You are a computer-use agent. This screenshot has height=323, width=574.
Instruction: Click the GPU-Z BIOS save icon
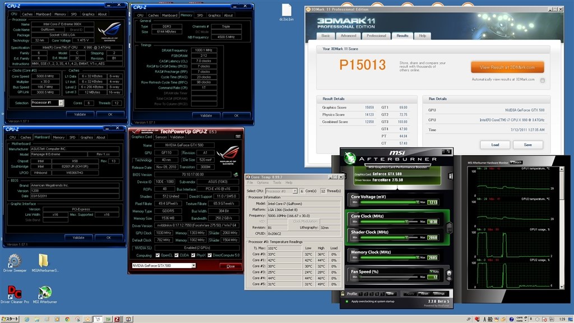click(x=236, y=175)
